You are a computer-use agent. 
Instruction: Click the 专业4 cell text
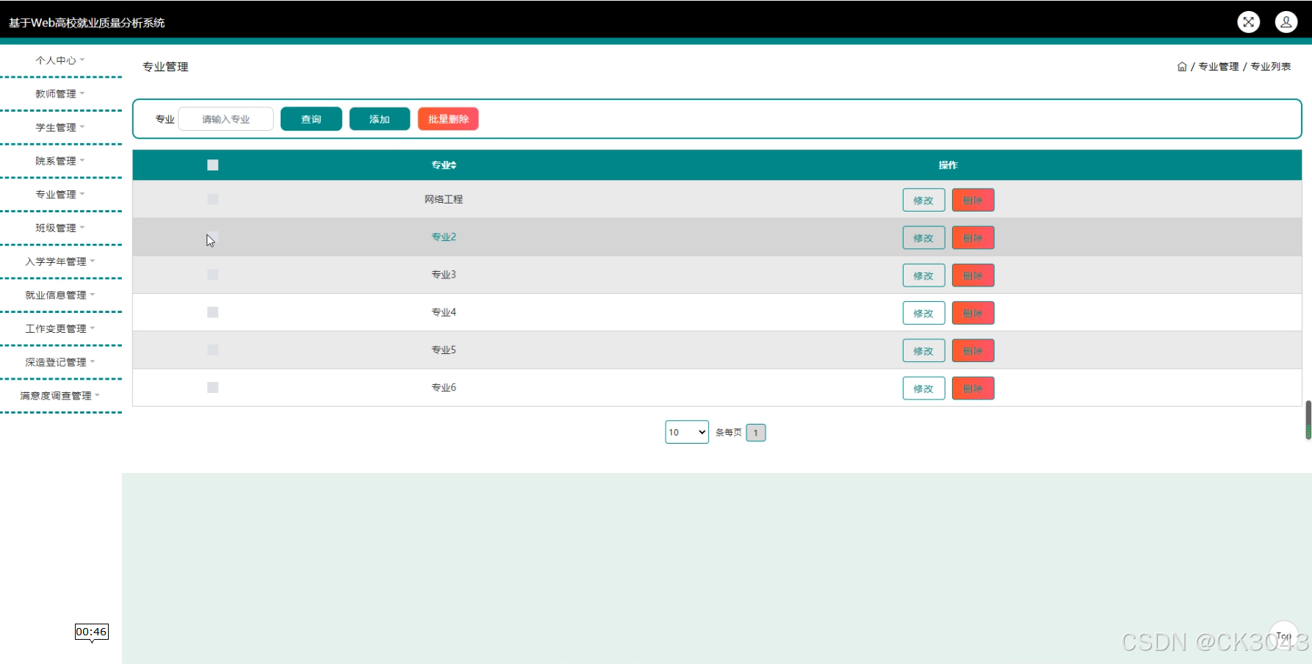point(444,312)
